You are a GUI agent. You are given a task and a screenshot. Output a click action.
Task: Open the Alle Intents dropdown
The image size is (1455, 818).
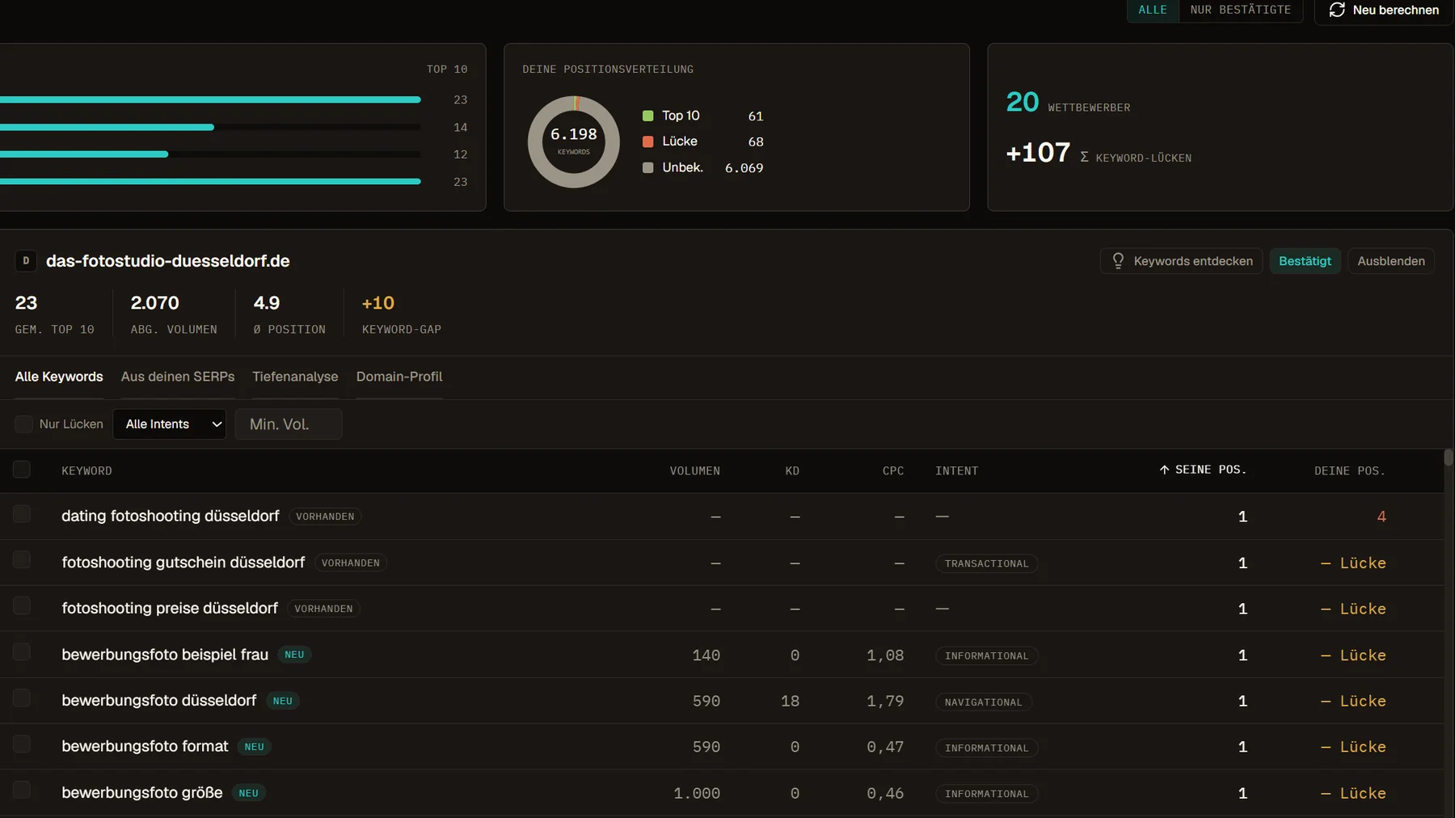point(170,424)
